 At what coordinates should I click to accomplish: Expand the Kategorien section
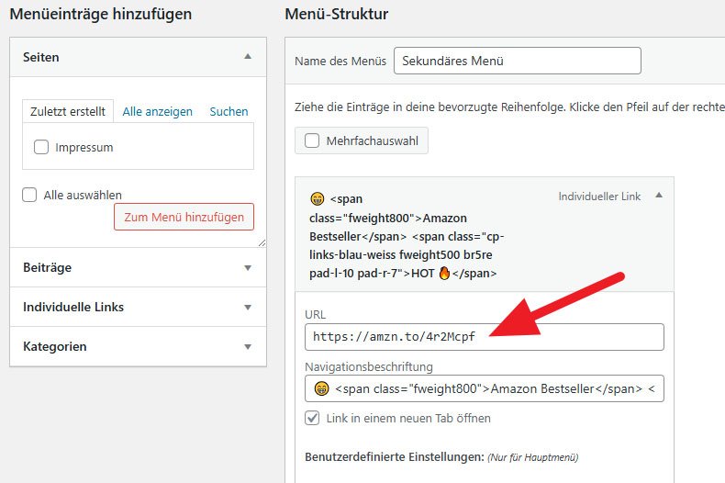point(247,347)
